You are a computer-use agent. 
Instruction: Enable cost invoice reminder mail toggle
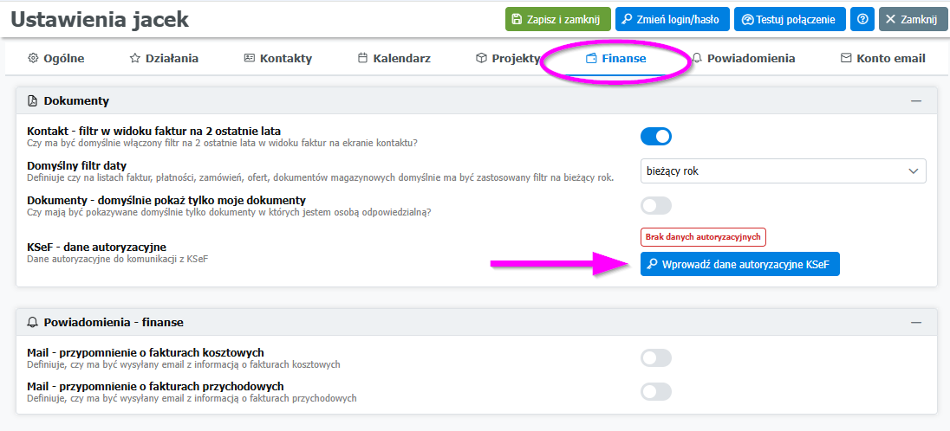pyautogui.click(x=656, y=357)
